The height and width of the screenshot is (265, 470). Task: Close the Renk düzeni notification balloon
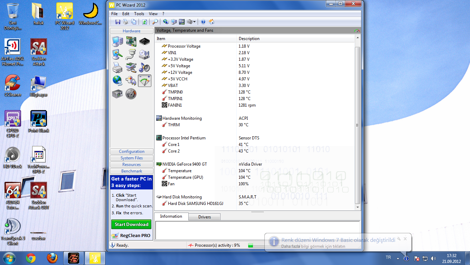pyautogui.click(x=405, y=238)
